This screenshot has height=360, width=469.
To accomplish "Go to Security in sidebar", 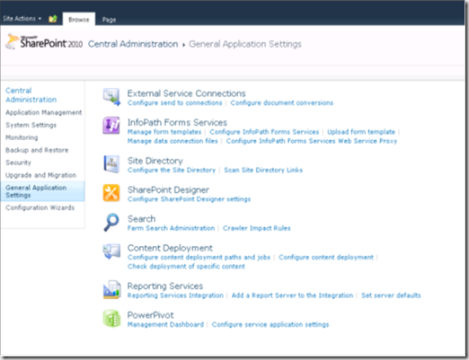I will [x=18, y=162].
